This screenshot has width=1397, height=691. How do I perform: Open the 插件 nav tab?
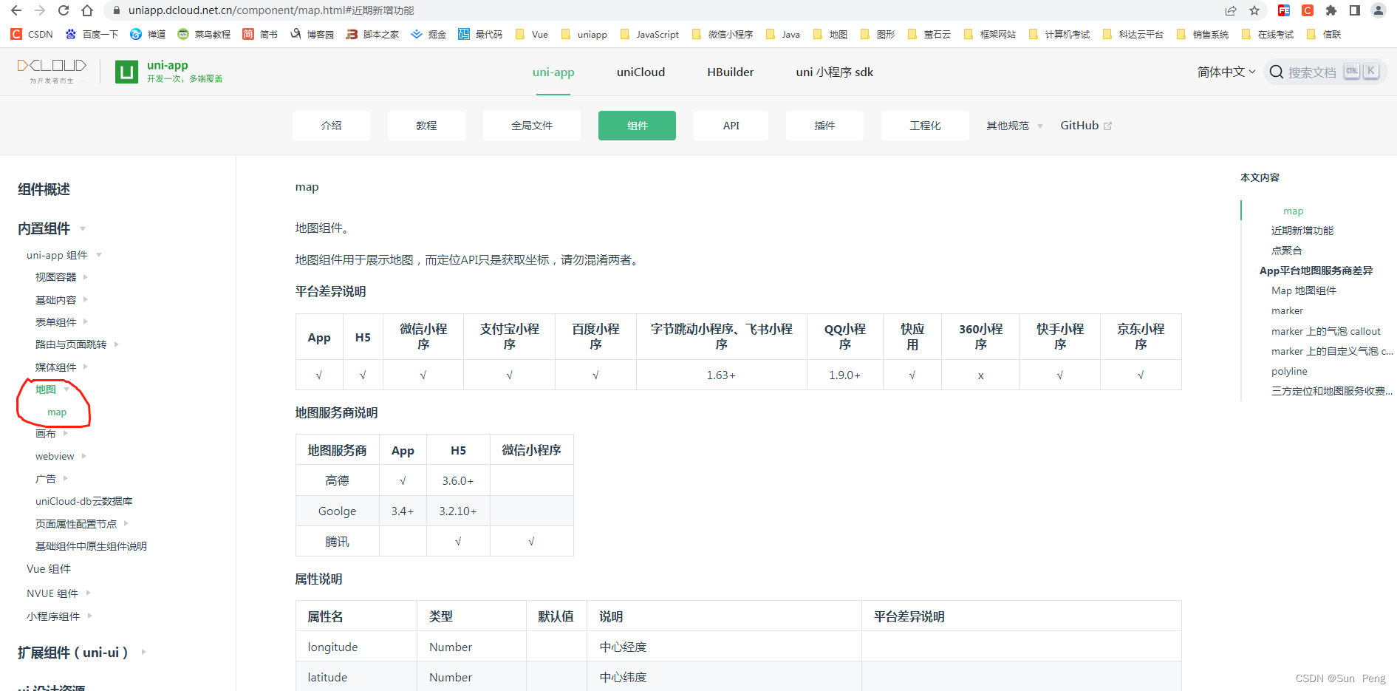824,126
